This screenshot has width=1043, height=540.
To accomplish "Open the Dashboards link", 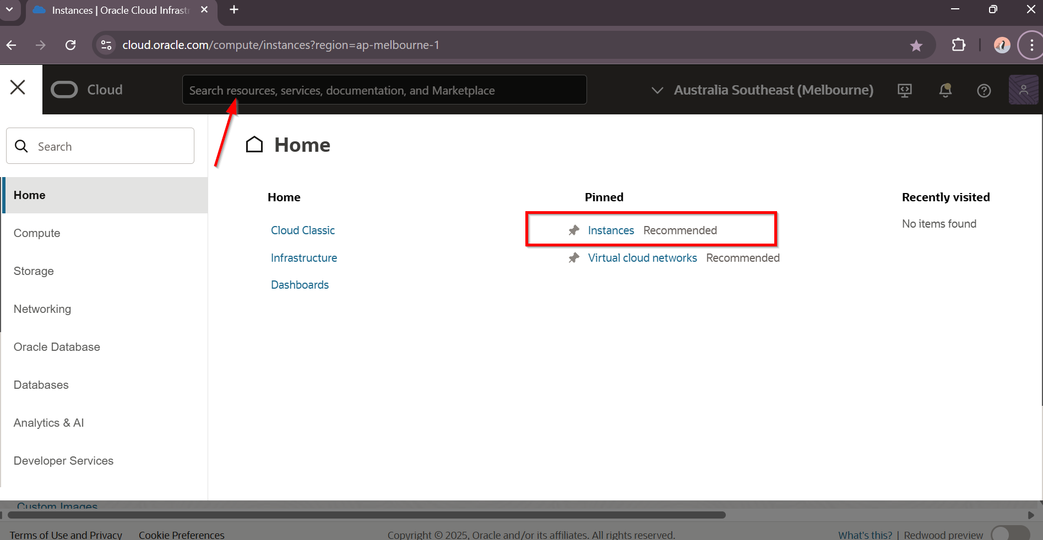I will click(x=300, y=285).
